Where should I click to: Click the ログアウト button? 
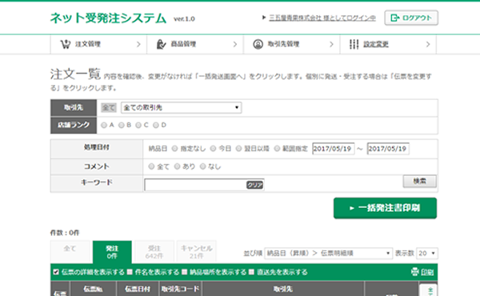point(411,18)
